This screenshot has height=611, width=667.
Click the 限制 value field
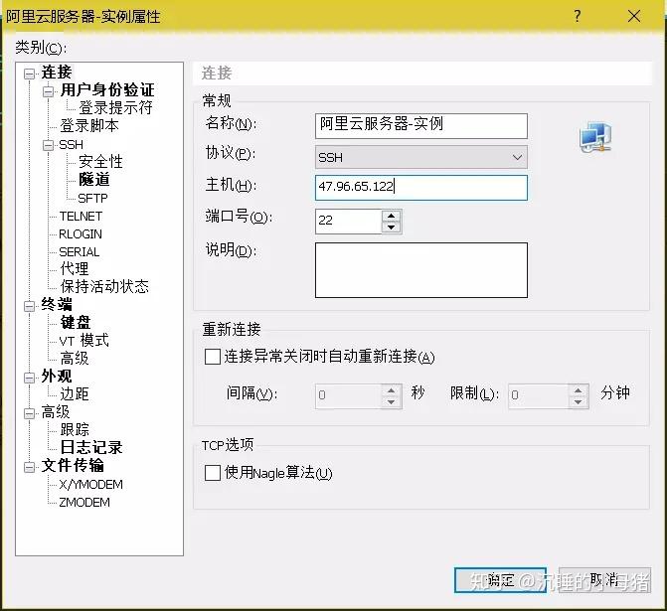[x=538, y=395]
